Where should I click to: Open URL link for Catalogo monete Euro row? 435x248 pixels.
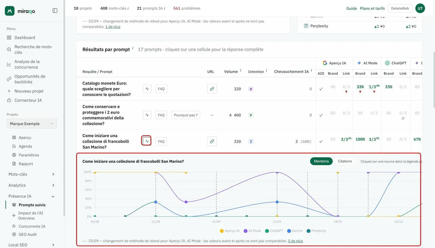coord(212,89)
